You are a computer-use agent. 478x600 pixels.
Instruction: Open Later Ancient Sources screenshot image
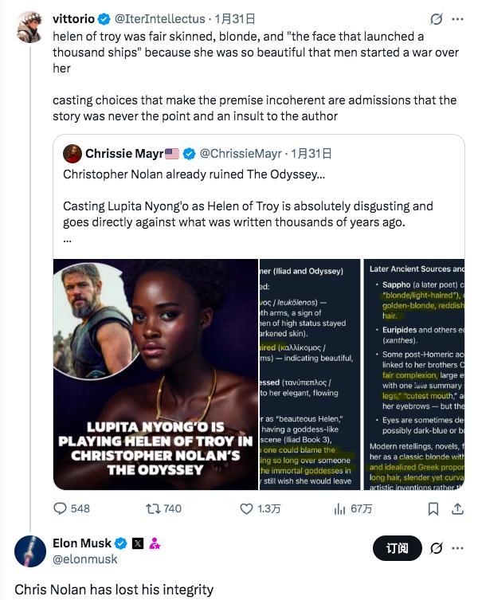click(413, 374)
